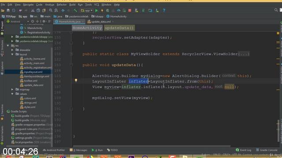This screenshot has height=158, width=282.
Task: Toggle the Structure side tool window
Action: (x=2, y=48)
